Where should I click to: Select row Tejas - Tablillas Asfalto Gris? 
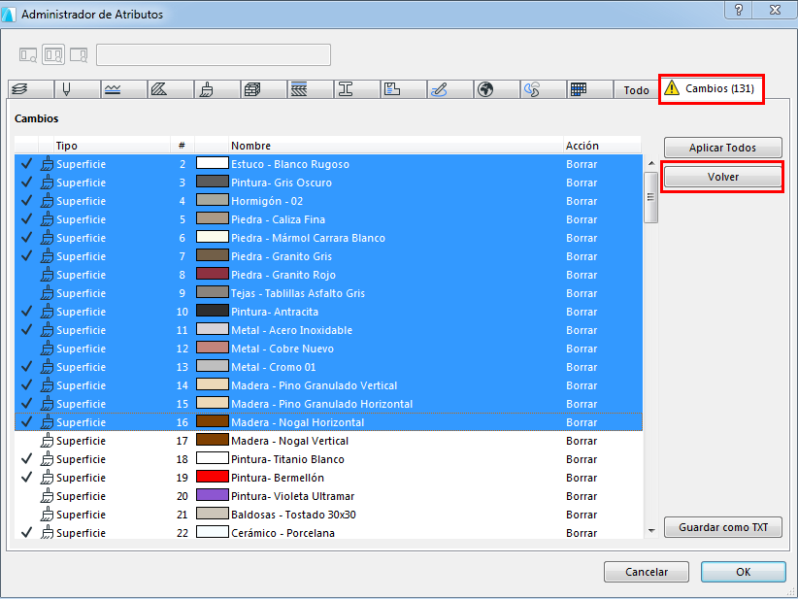point(328,293)
